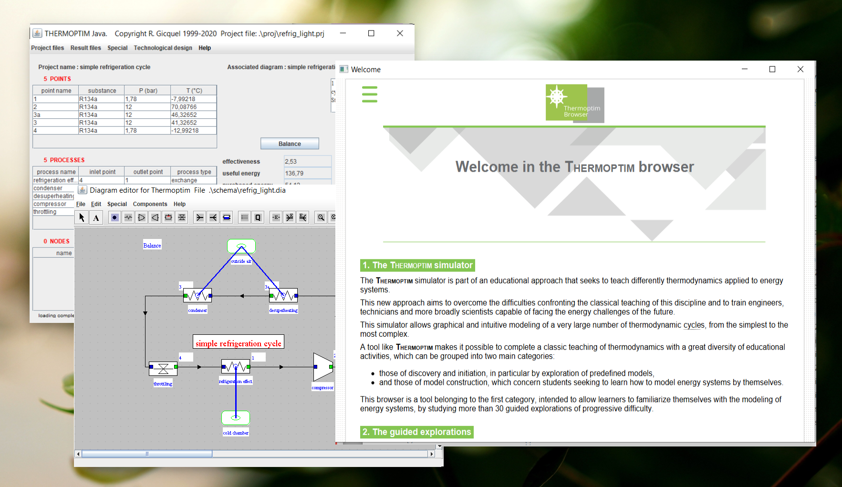Open Help menu in Diagram editor

(179, 204)
